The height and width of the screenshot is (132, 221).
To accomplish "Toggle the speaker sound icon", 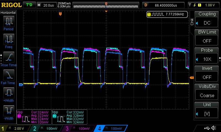I will point(214,128).
